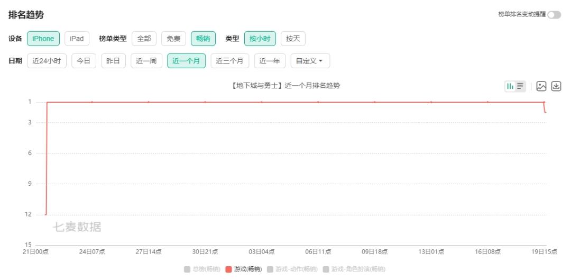This screenshot has width=571, height=280.
Task: Toggle 榜单排名变动提醒 switch
Action: pos(554,15)
